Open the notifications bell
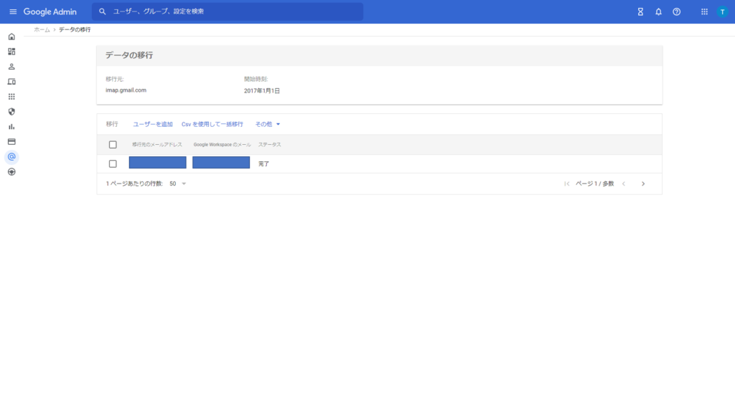 (659, 11)
